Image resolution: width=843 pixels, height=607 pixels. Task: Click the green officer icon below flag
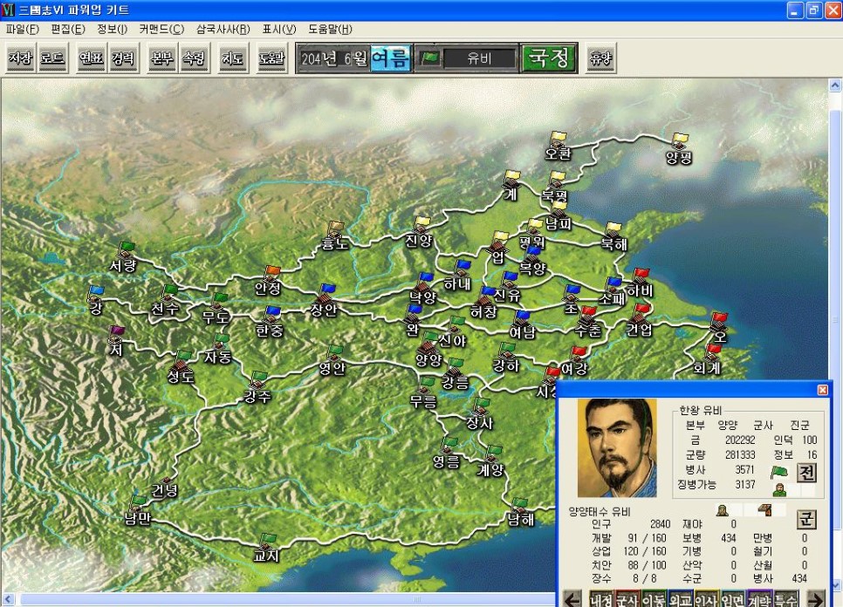pyautogui.click(x=779, y=489)
